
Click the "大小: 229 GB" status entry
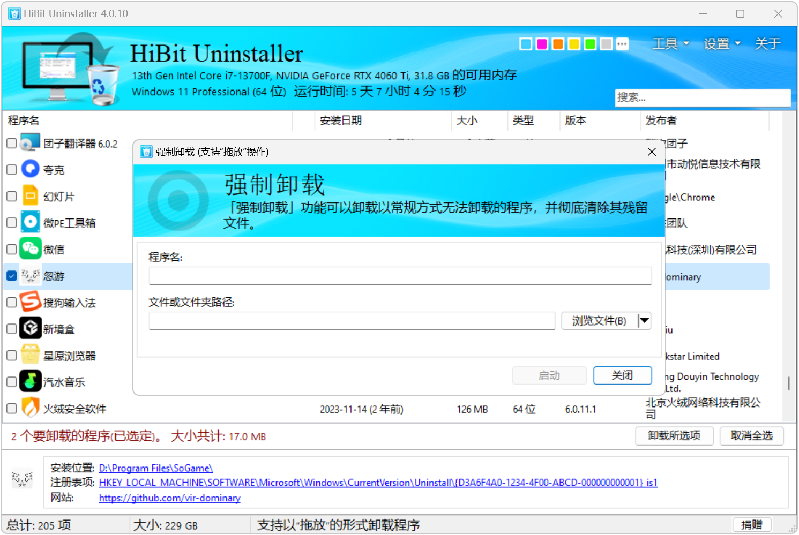166,525
